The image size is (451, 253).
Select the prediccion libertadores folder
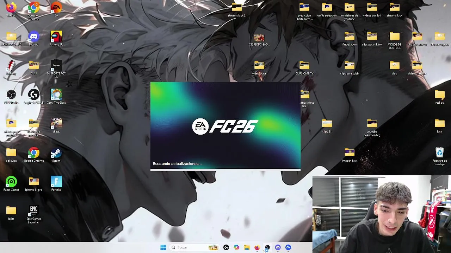tap(304, 11)
